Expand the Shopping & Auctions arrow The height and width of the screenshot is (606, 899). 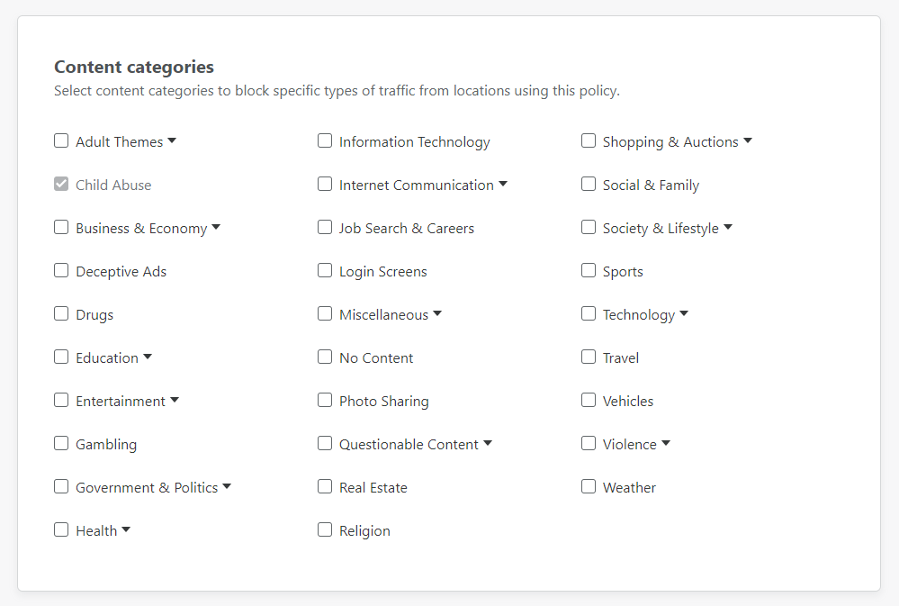tap(748, 140)
